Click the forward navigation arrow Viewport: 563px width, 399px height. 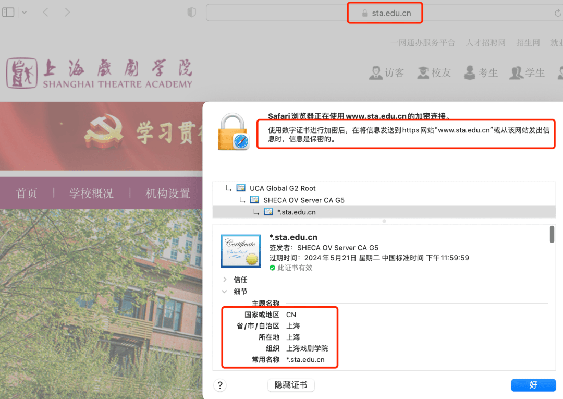[x=67, y=13]
